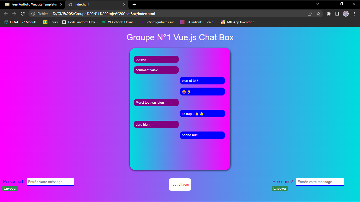Open the Chrome profile avatar
The image size is (360, 202).
coord(346,14)
